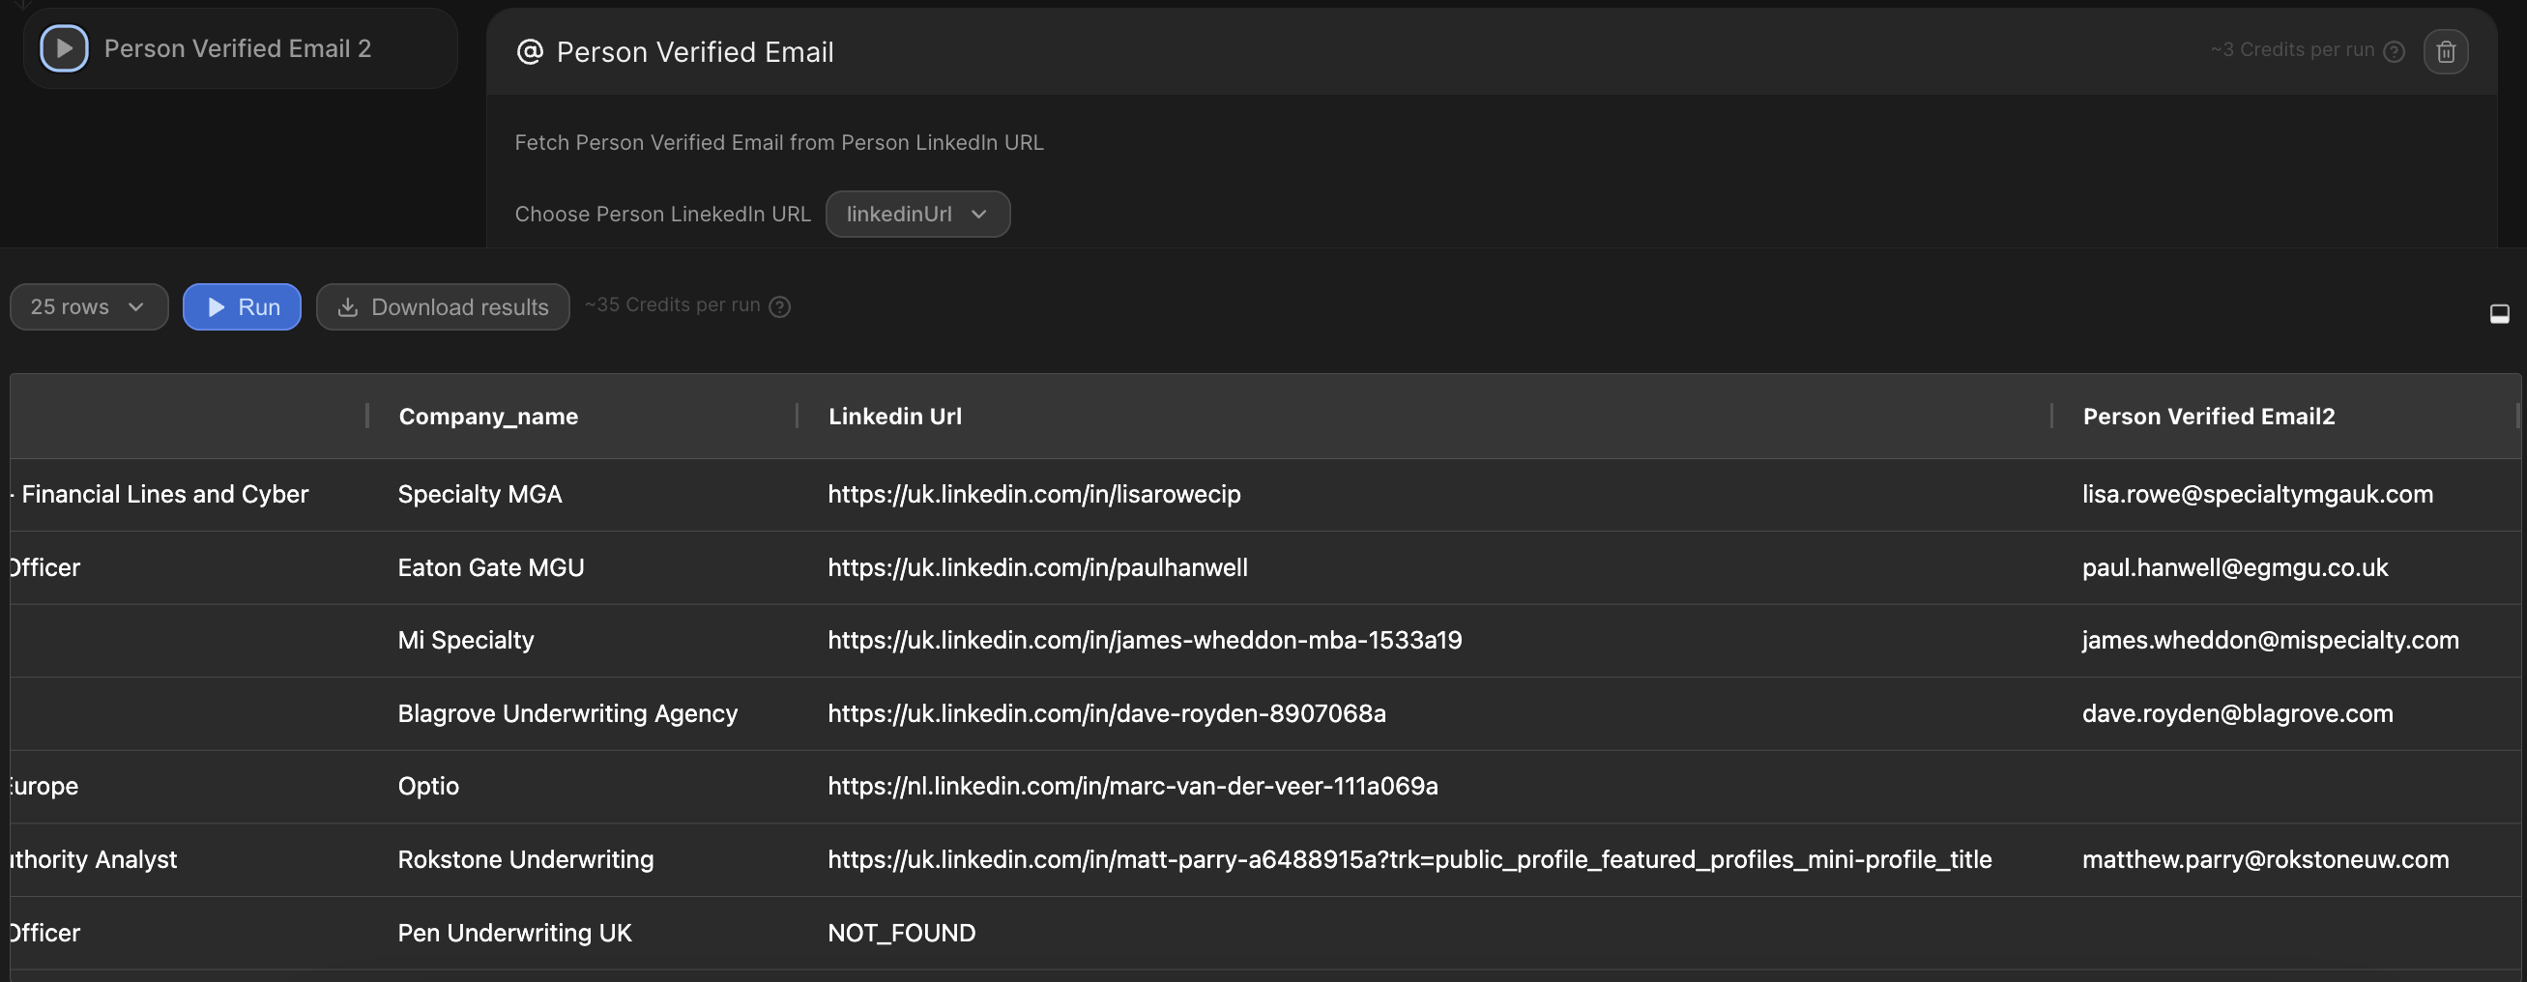2527x982 pixels.
Task: Click the delete trash icon for Person Verified Email
Action: [x=2446, y=51]
